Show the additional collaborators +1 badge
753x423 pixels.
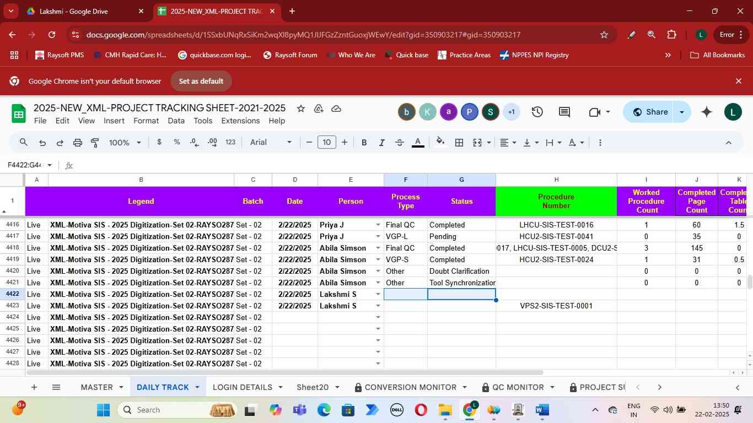[x=511, y=112]
